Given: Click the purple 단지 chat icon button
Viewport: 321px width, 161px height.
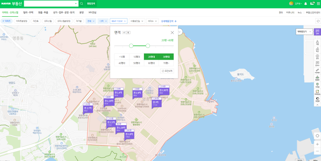Looking at the screenshot, I should coord(317,32).
